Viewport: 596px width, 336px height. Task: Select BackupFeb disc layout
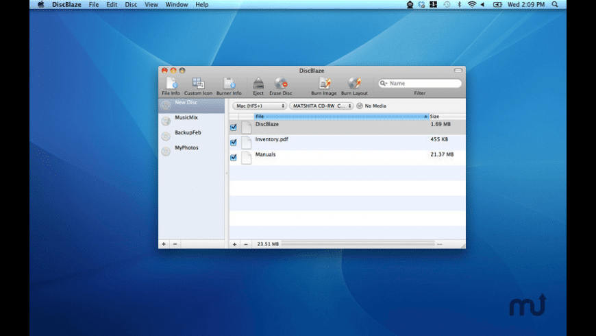[x=192, y=136]
